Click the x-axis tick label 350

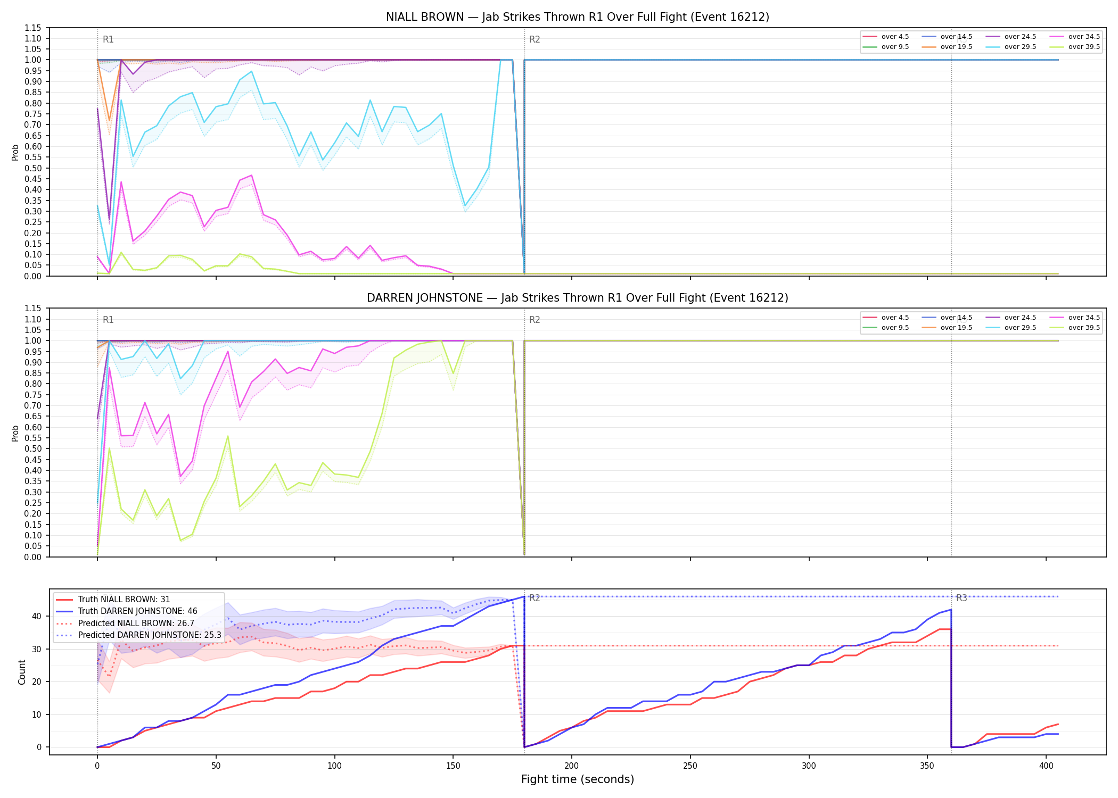[x=927, y=766]
